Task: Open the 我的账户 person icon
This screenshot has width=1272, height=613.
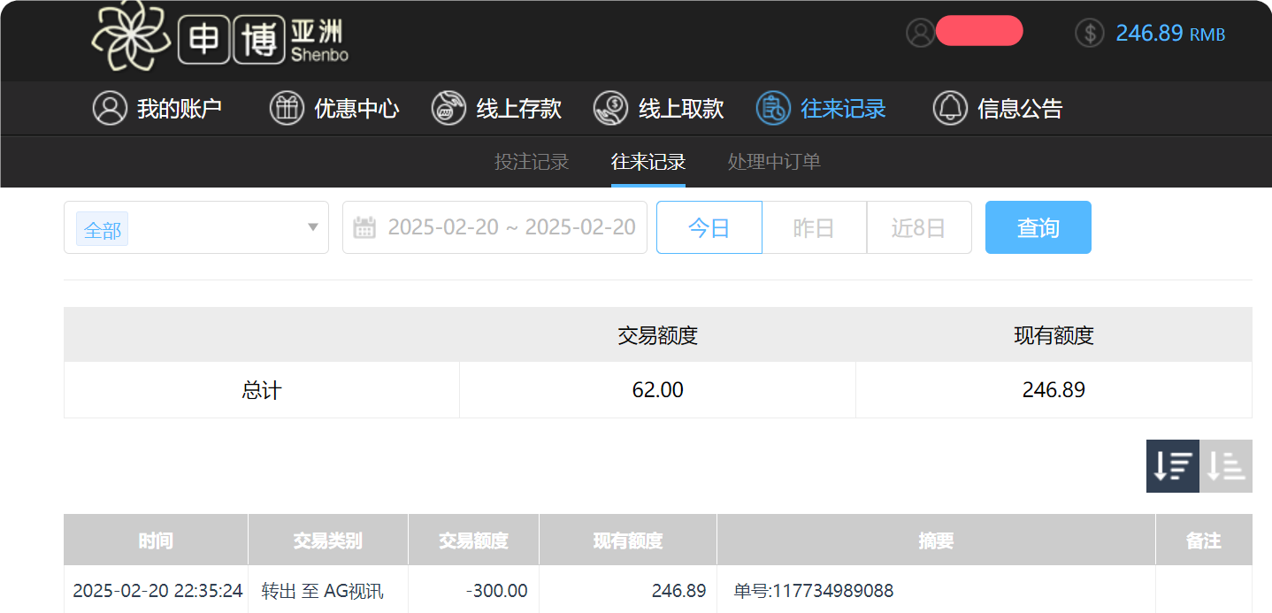Action: [x=110, y=108]
